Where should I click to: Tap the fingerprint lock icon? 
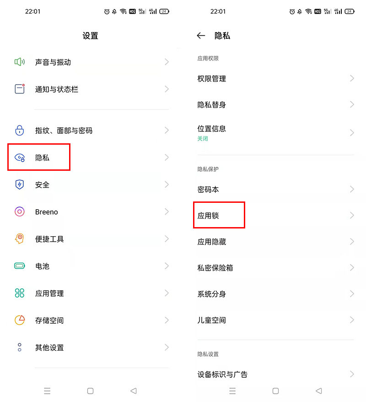[x=20, y=130]
